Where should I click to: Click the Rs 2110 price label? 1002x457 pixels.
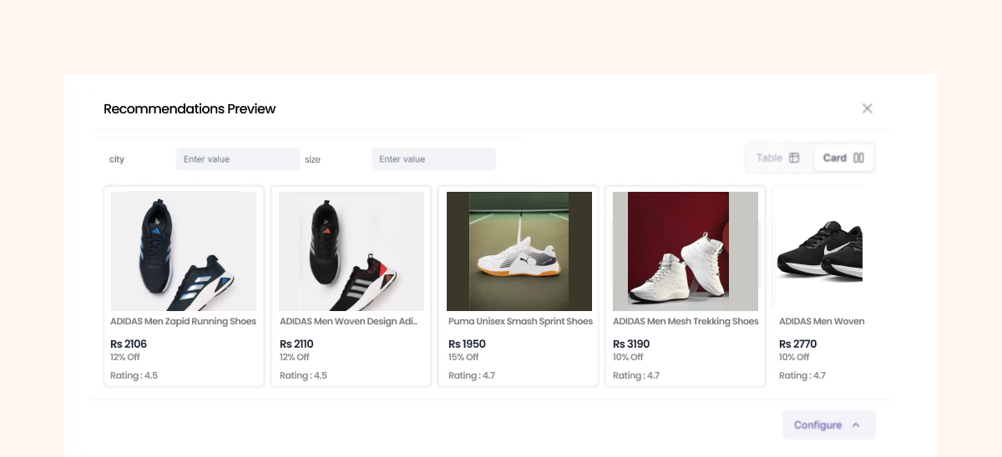tap(296, 344)
